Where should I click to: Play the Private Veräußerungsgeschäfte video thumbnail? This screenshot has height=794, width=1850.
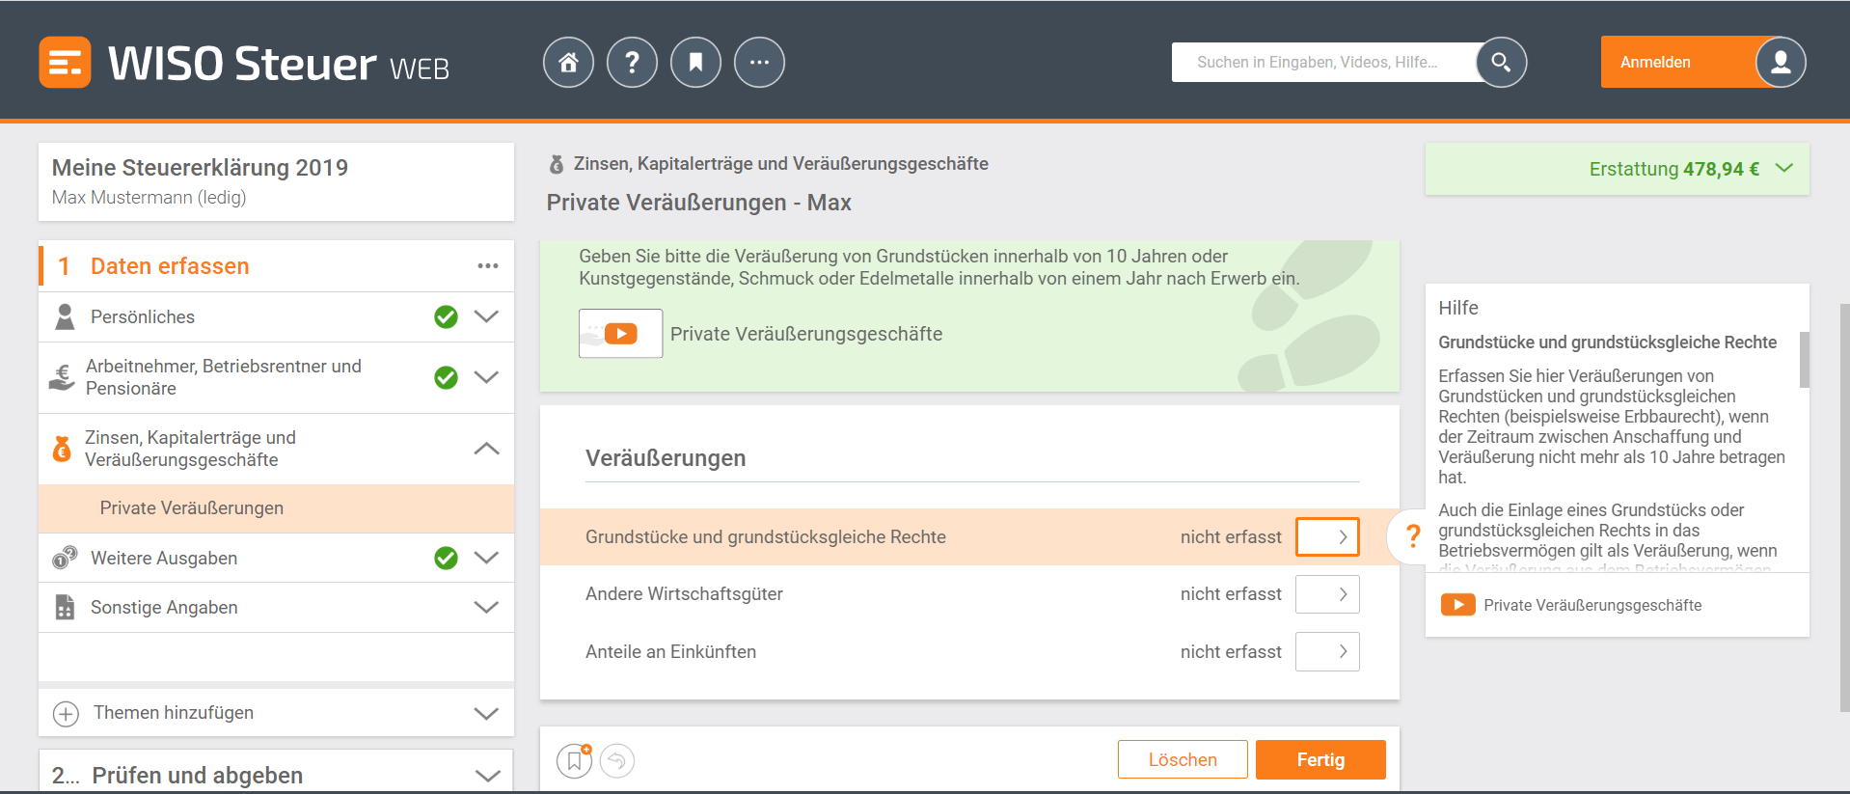click(620, 334)
